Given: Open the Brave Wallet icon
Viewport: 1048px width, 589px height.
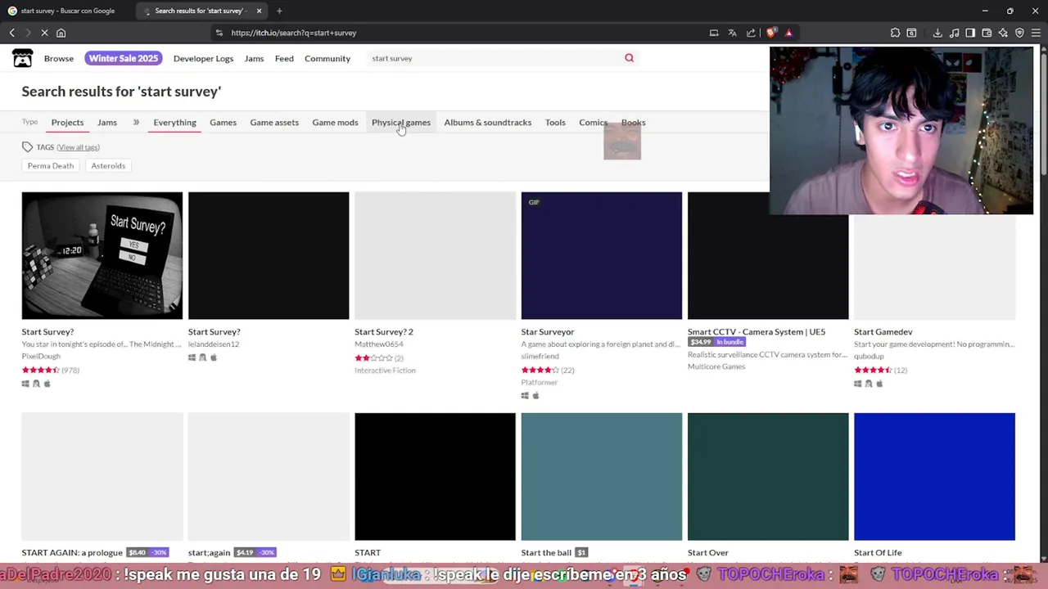Looking at the screenshot, I should [x=987, y=33].
